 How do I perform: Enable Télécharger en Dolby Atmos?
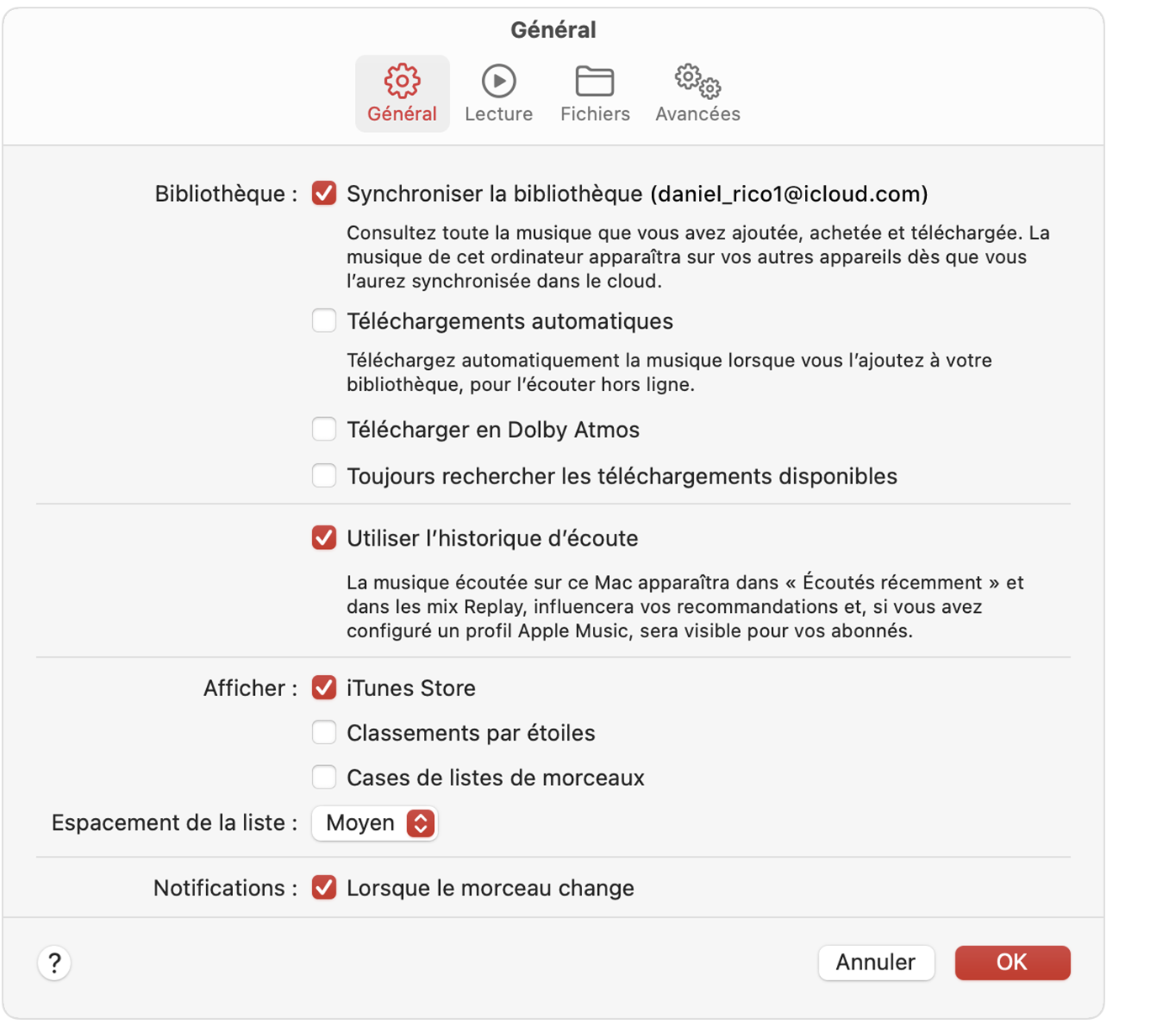pyautogui.click(x=324, y=430)
